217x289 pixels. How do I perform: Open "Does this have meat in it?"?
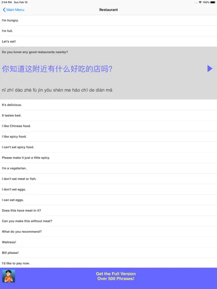coord(108,211)
